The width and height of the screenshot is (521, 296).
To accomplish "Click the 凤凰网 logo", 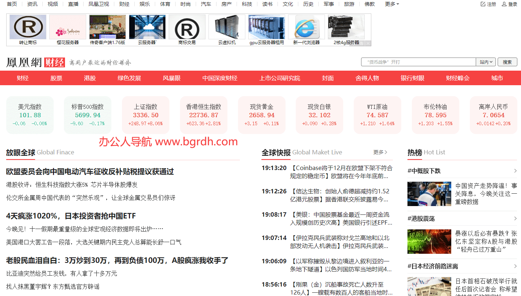I will pyautogui.click(x=24, y=62).
